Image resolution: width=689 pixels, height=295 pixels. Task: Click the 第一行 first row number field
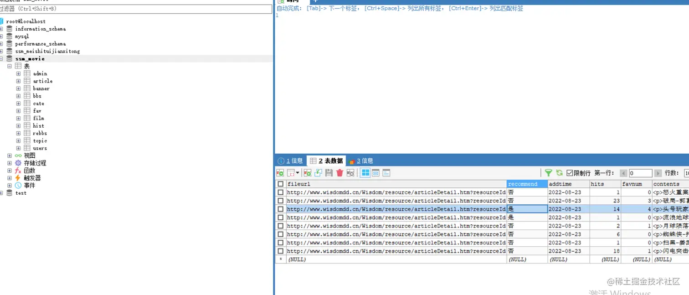point(641,173)
